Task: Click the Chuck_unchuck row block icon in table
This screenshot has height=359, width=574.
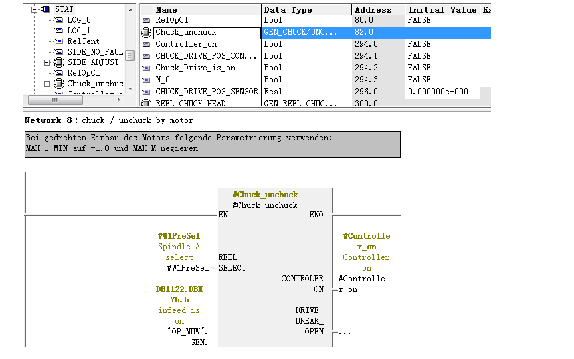Action: pos(146,33)
